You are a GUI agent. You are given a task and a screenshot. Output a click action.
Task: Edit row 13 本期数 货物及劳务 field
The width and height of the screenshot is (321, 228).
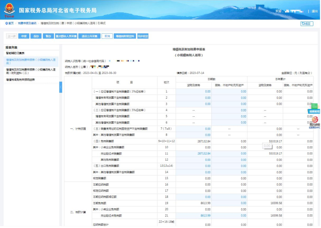194,166
